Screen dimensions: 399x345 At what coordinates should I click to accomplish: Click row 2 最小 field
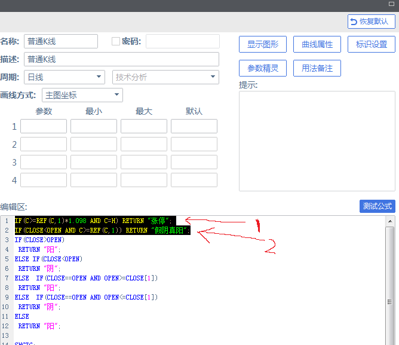click(94, 144)
